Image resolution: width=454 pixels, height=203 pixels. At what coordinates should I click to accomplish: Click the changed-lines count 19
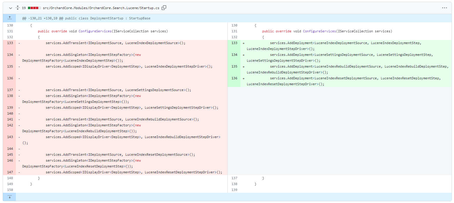24,8
